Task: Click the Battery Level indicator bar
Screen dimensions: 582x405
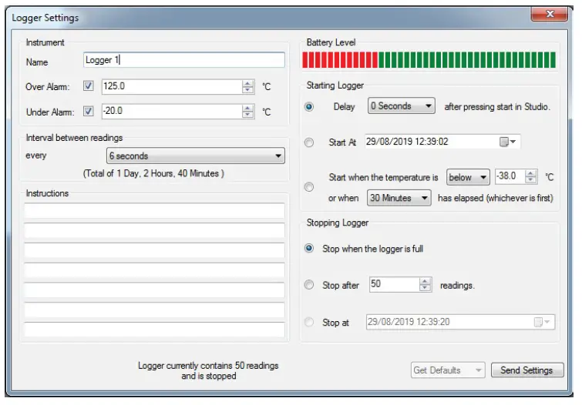Action: 429,60
